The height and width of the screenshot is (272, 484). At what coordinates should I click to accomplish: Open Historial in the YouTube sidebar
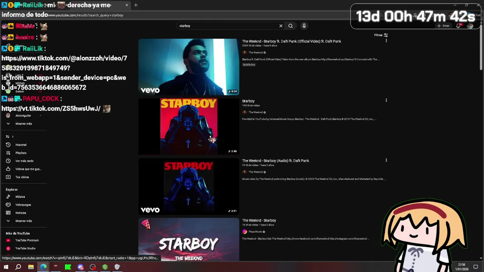tap(21, 145)
